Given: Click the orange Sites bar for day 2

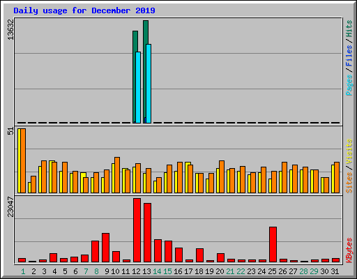Looking at the screenshot, I should point(33,184).
